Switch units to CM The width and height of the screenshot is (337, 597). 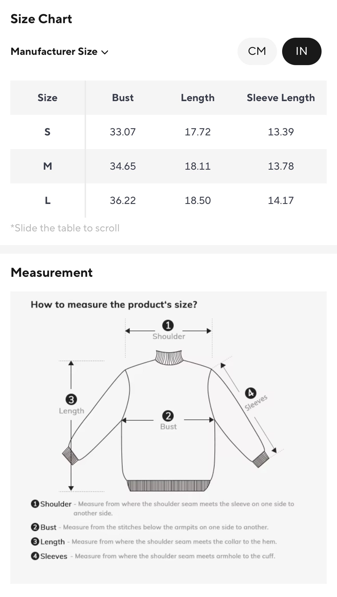coord(257,51)
